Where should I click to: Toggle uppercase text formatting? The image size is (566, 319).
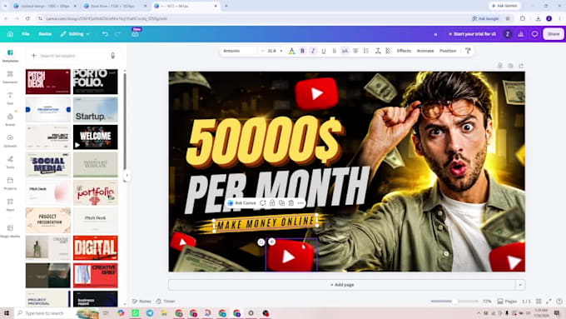(345, 51)
